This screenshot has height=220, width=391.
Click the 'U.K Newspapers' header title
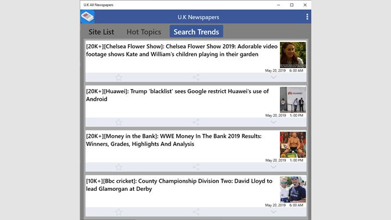click(x=198, y=17)
